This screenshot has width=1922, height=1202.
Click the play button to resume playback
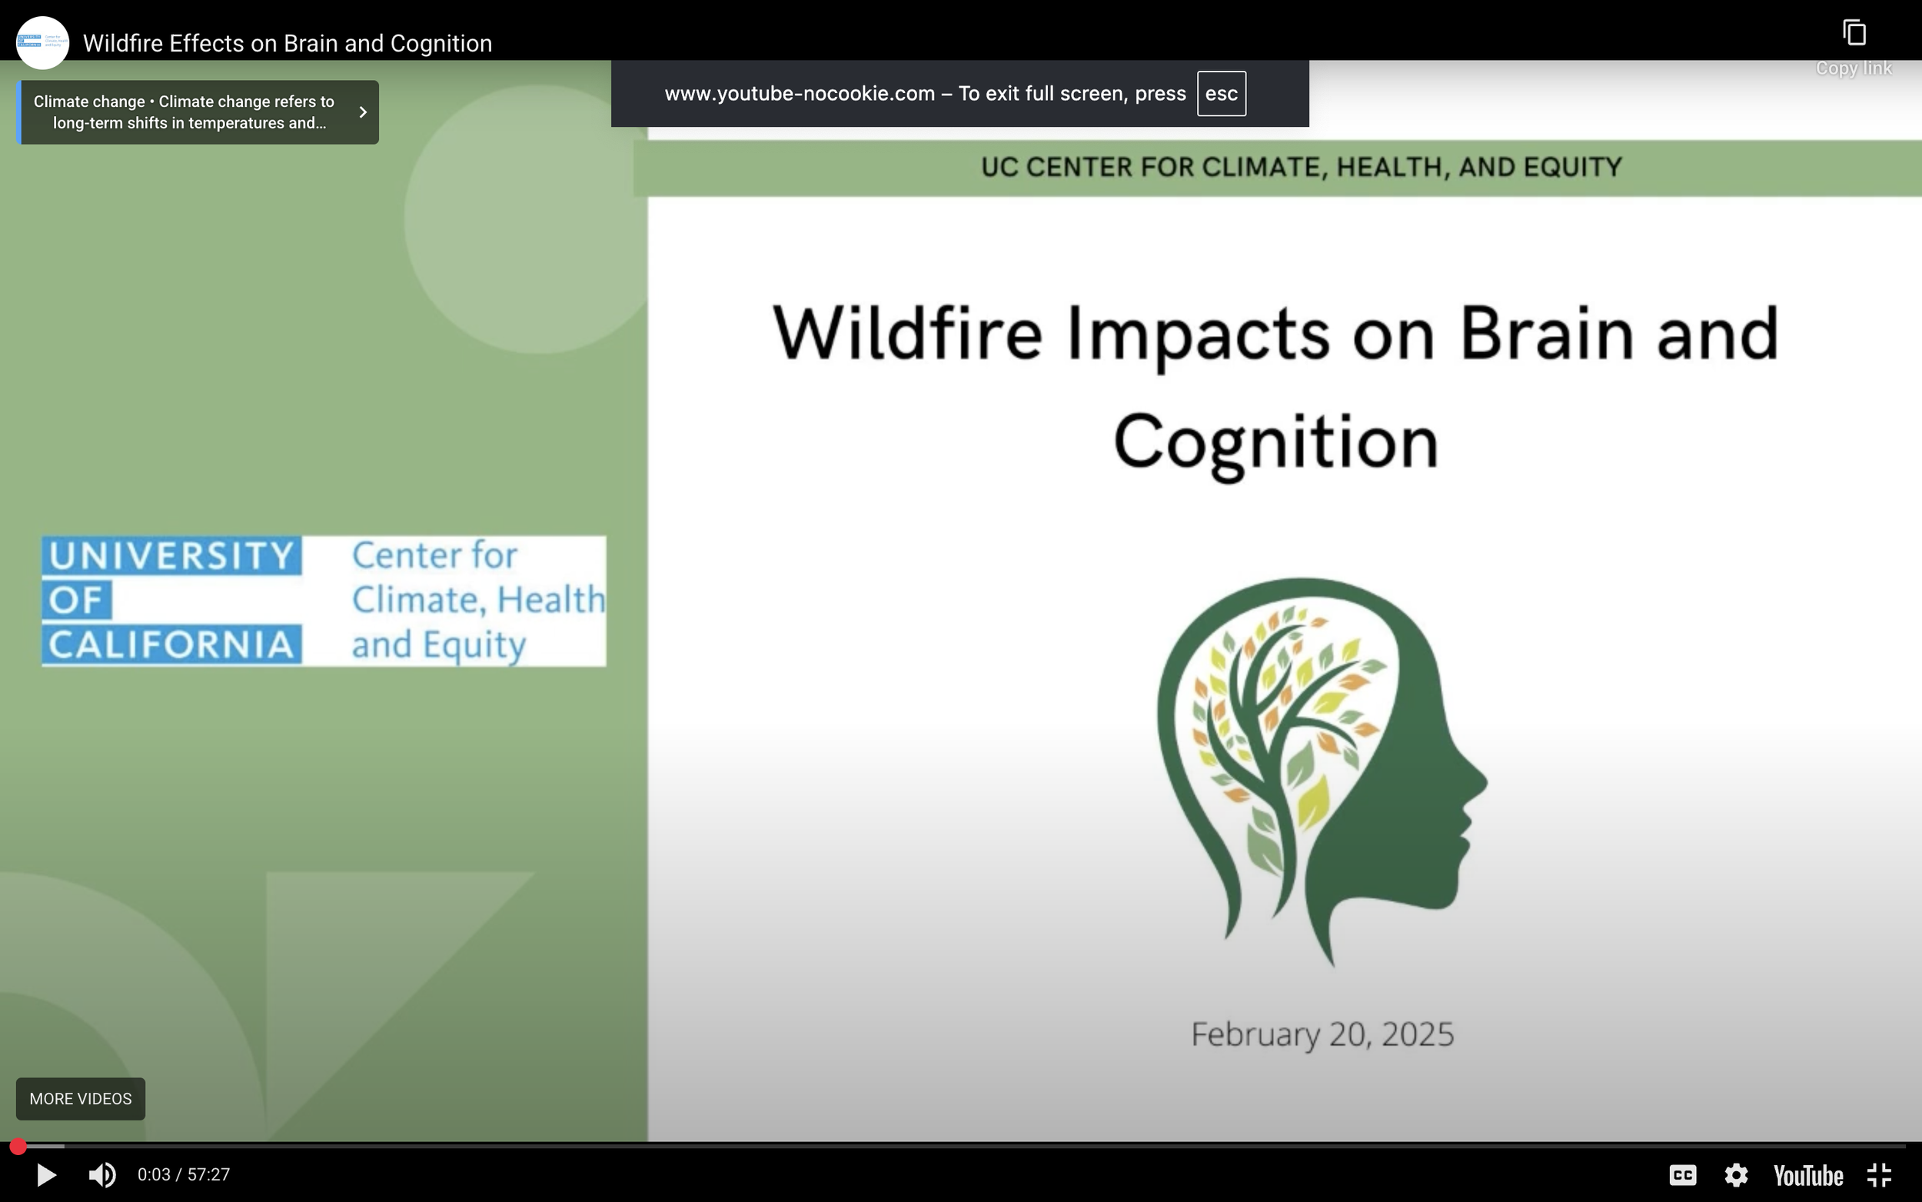click(x=47, y=1174)
